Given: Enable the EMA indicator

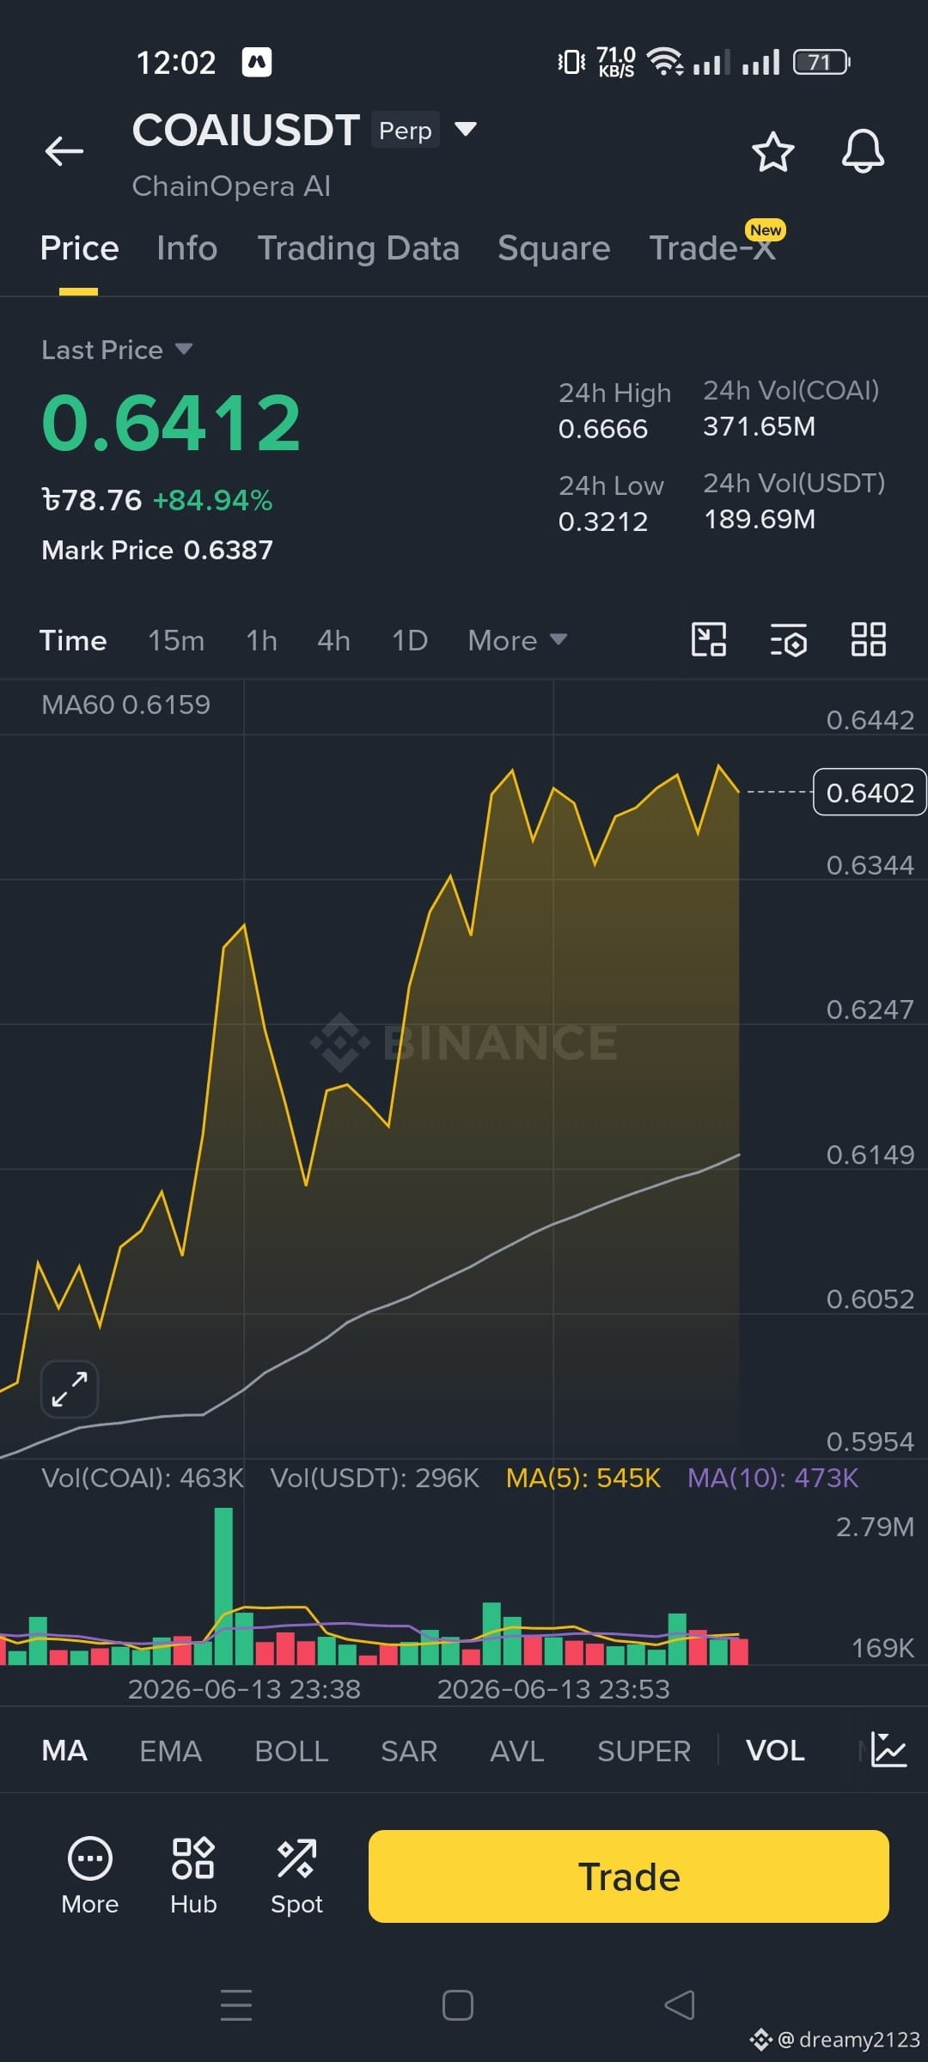Looking at the screenshot, I should pyautogui.click(x=171, y=1750).
